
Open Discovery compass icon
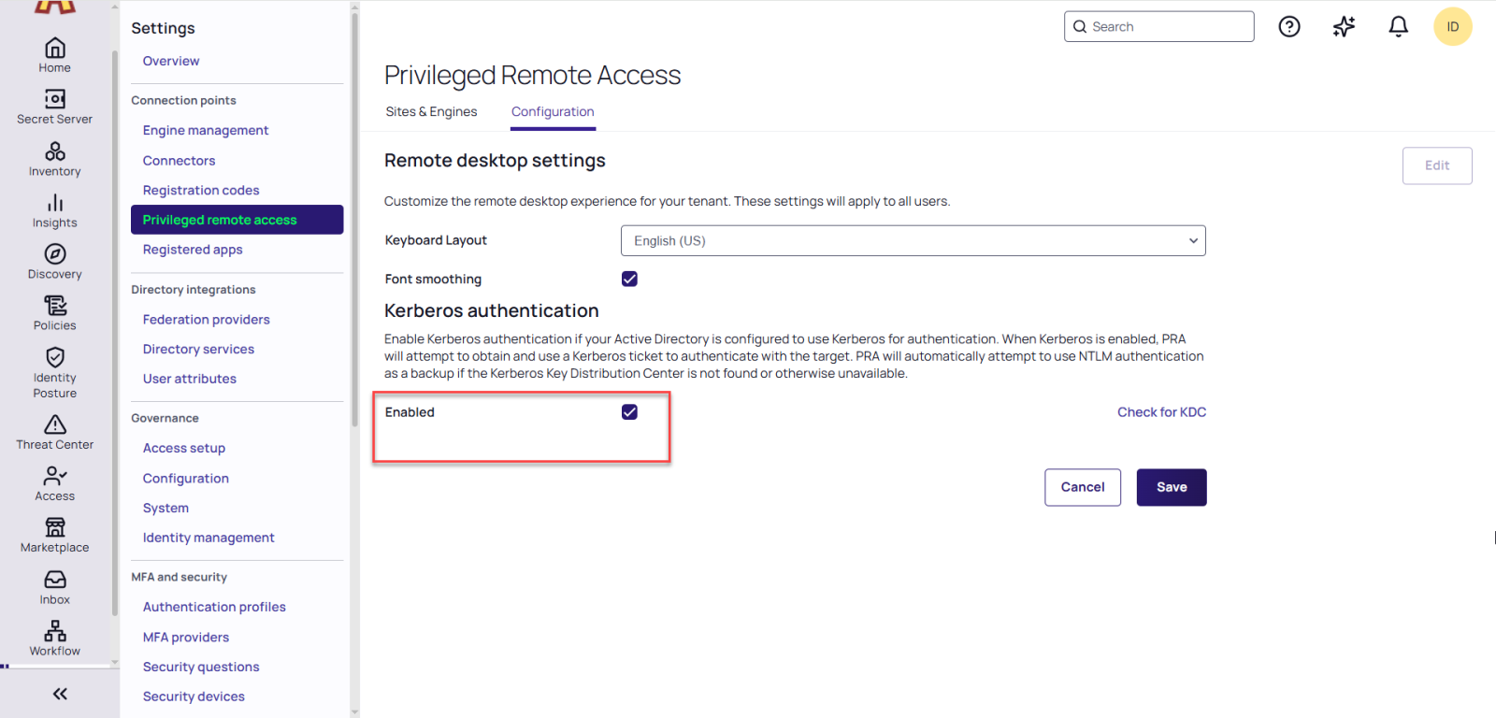pos(55,254)
